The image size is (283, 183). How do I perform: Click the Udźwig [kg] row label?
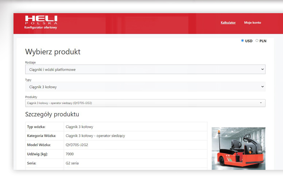click(x=37, y=154)
